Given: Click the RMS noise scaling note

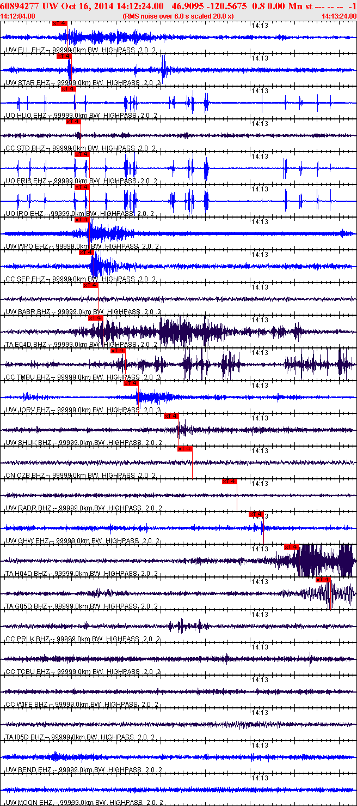Looking at the screenshot, I should pos(178,16).
